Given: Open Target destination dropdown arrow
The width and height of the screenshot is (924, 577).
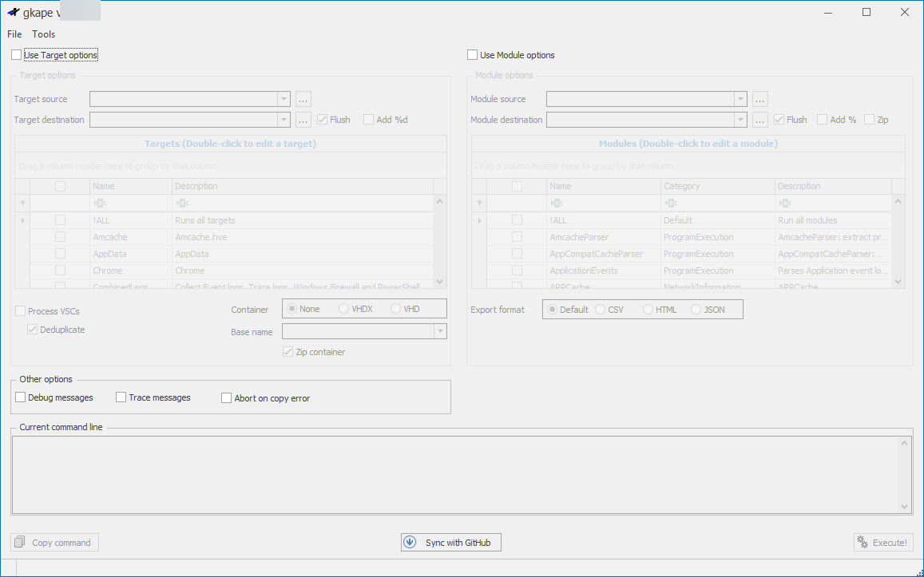Looking at the screenshot, I should coord(284,120).
